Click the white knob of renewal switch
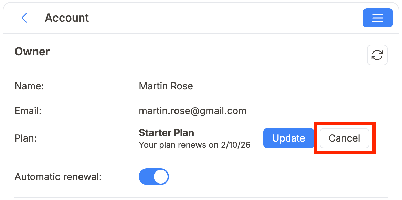The width and height of the screenshot is (402, 200). (x=161, y=177)
